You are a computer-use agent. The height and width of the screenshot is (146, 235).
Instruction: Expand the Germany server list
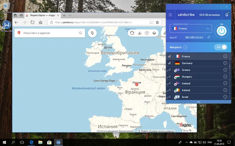coord(225,63)
